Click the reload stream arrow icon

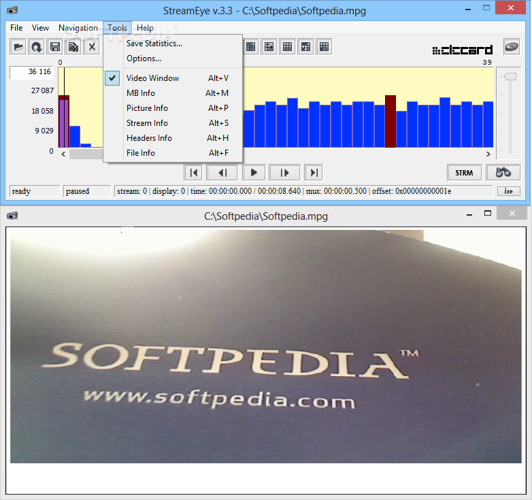pos(36,47)
